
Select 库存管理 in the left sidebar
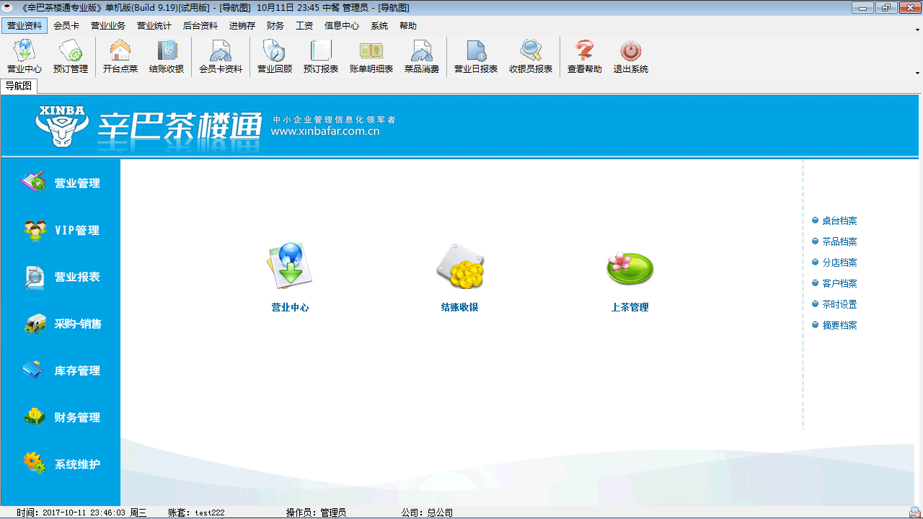click(61, 371)
